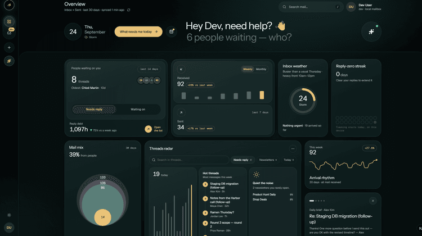Focus the Search in threads field
Screen dimensions: 422x236
tap(189, 160)
